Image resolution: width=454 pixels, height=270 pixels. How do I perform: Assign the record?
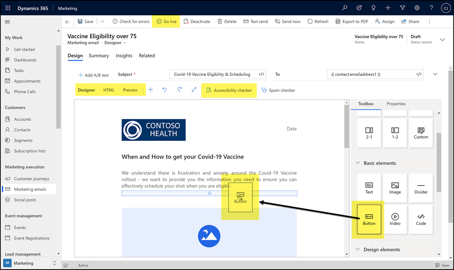point(385,21)
